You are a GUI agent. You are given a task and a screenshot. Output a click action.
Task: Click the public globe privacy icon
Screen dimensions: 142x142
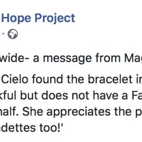13,34
